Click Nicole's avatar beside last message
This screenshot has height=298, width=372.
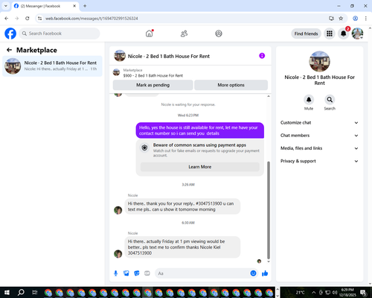[118, 254]
